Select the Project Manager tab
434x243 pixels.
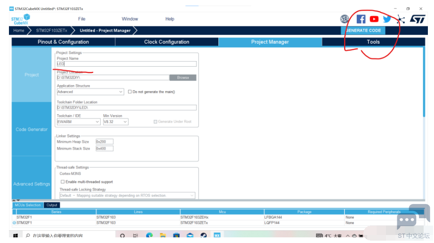click(270, 42)
